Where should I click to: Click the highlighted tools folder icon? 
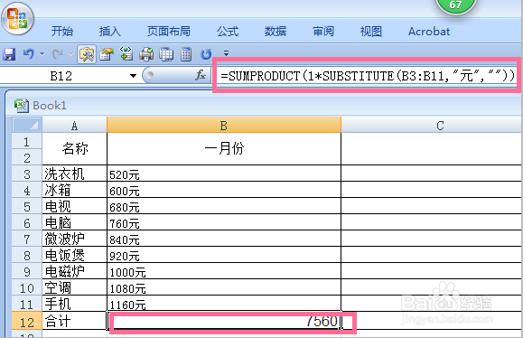[x=87, y=54]
